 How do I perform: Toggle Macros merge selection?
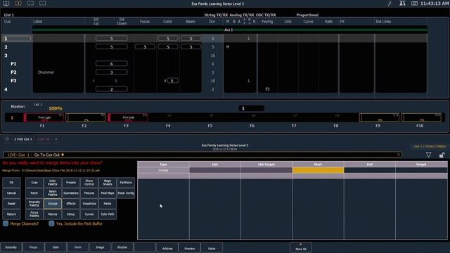[x=53, y=214]
